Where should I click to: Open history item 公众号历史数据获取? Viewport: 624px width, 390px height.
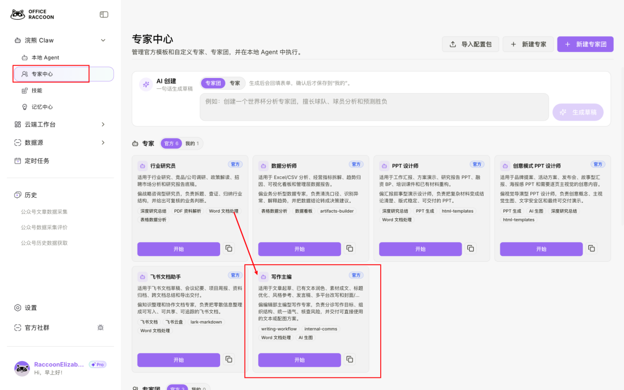[x=44, y=243]
